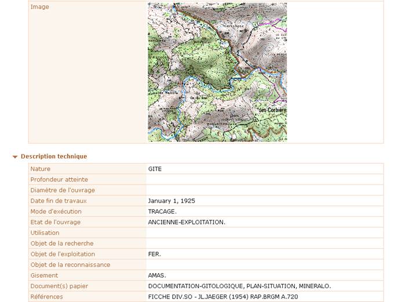394x302 pixels.
Task: Click the FER exploitation value
Action: pos(154,254)
